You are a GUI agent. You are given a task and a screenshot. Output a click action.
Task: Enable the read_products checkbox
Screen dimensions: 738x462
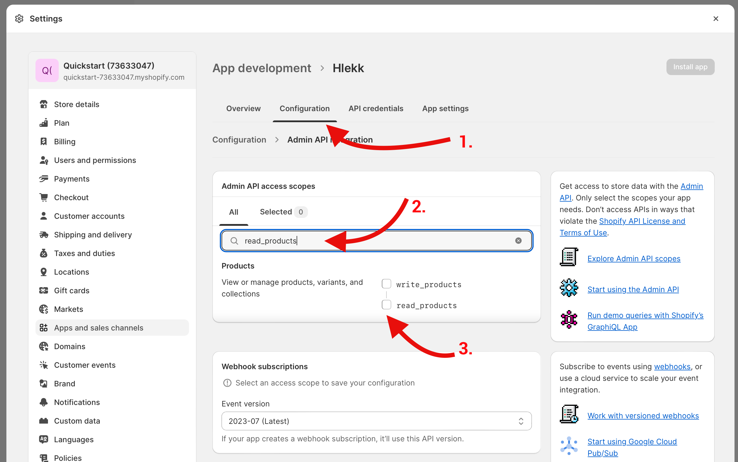(x=386, y=305)
